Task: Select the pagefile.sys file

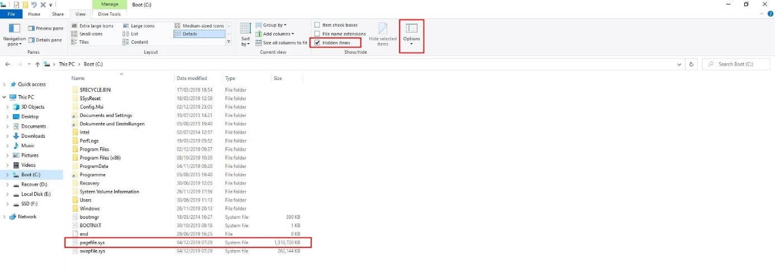Action: [92, 243]
